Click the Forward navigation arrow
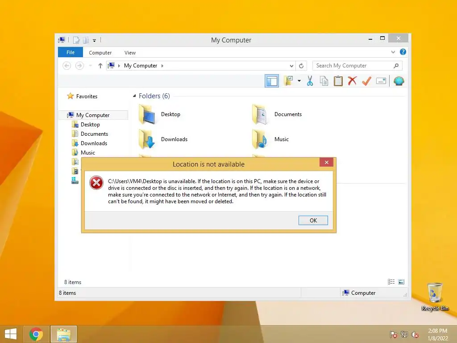 [x=79, y=66]
